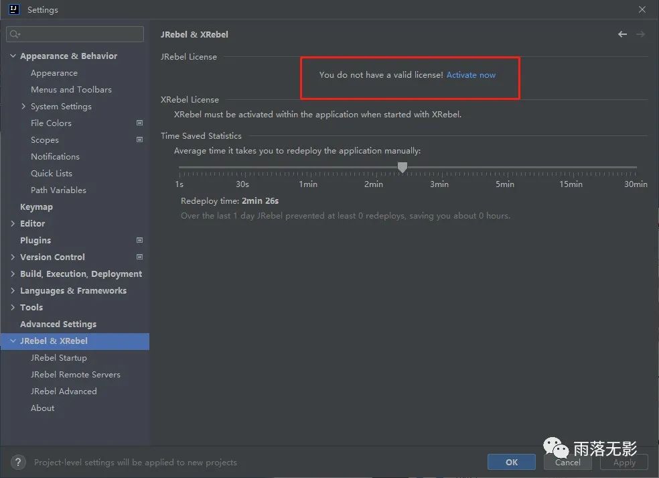Click the 'Time Saved Statistics' heading
Viewport: 659px width, 478px height.
(x=201, y=136)
